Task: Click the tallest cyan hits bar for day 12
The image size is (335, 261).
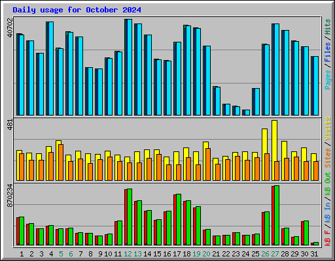Action: tap(130, 67)
